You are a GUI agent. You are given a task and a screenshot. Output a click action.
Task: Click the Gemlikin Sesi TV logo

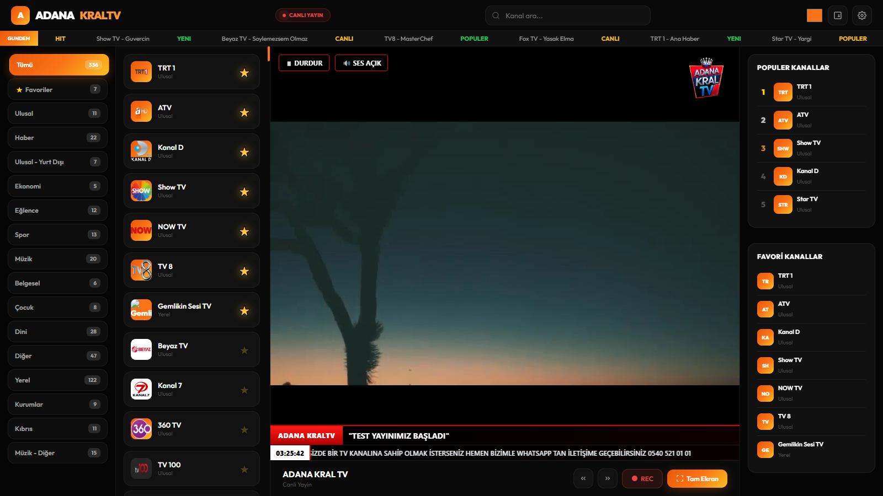tap(141, 310)
